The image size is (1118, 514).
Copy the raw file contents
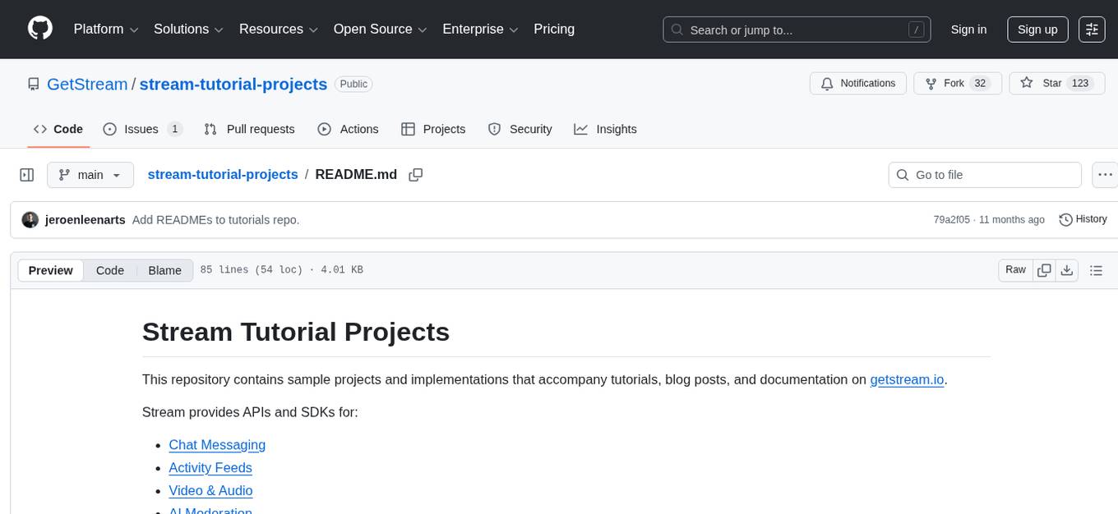[x=1044, y=269]
